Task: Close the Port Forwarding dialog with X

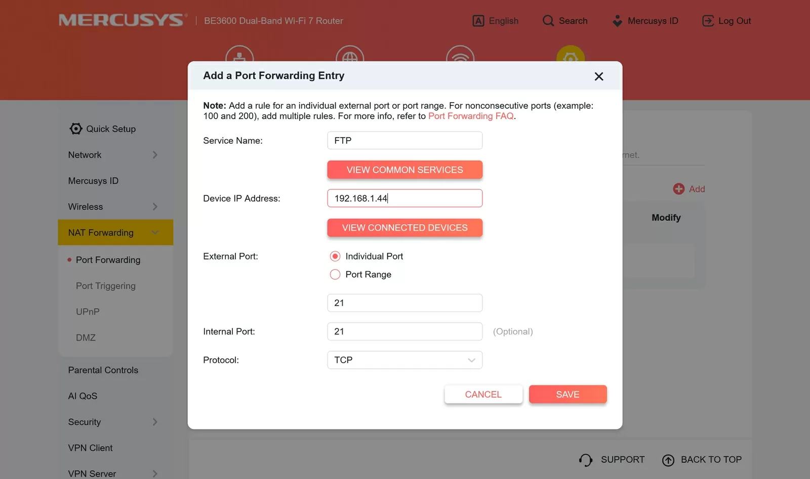Action: 599,76
